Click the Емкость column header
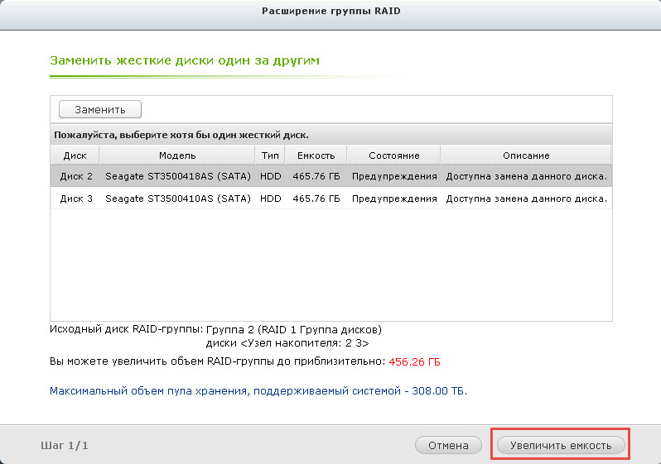 tap(316, 155)
